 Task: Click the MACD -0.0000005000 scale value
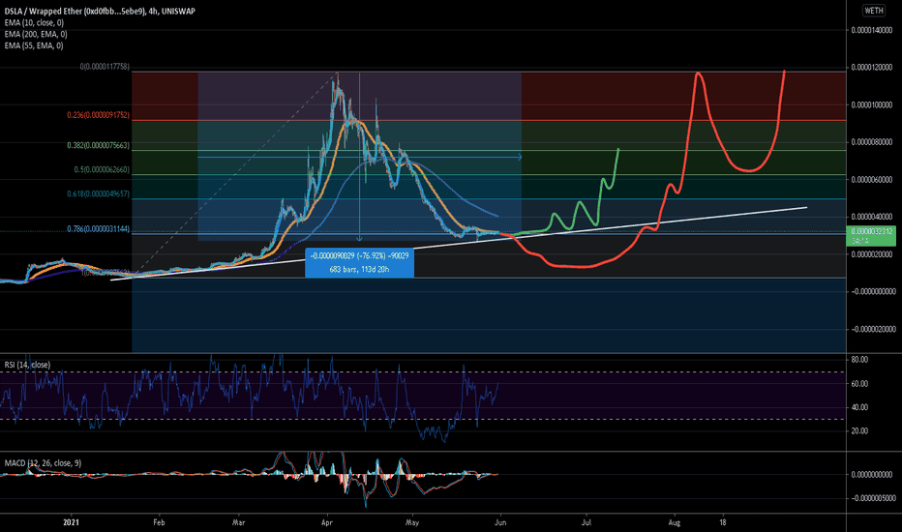(872, 498)
